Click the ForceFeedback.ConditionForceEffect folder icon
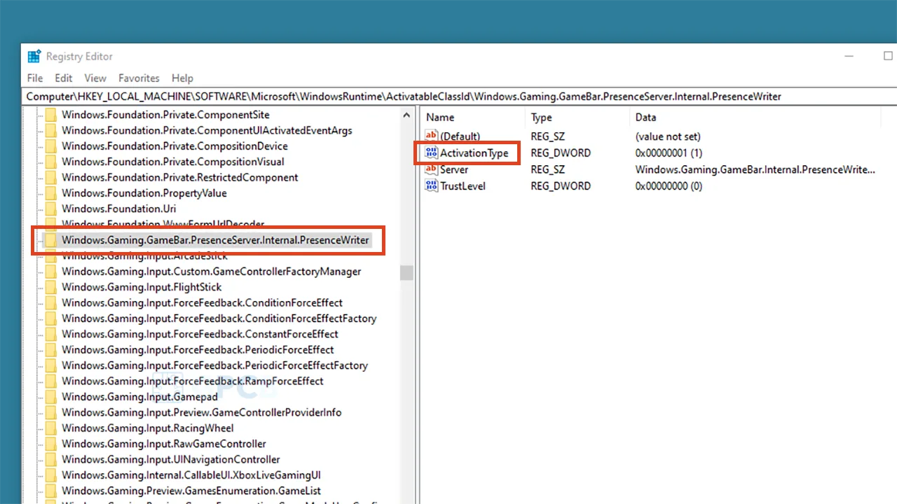 pyautogui.click(x=50, y=303)
